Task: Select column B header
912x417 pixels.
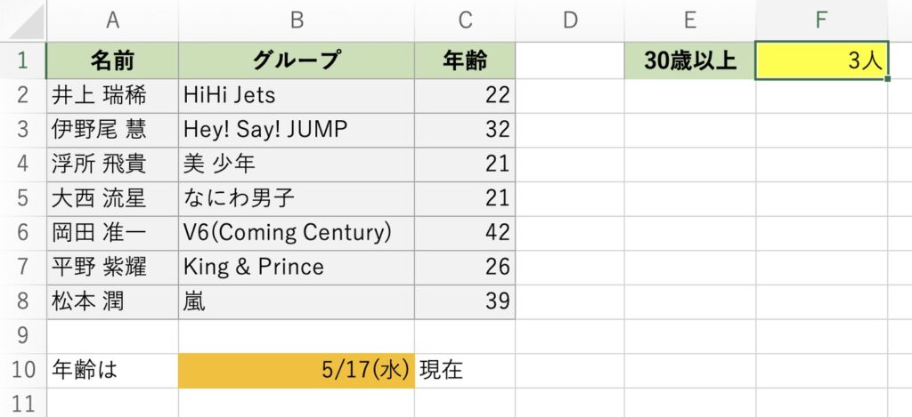Action: pos(297,20)
